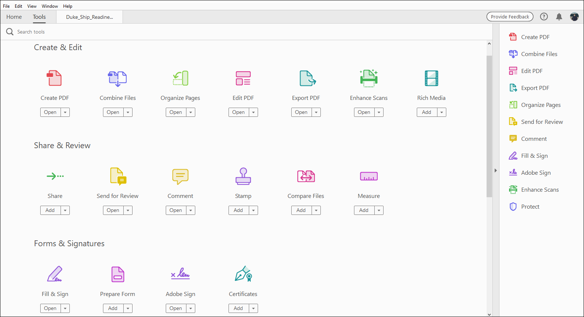The height and width of the screenshot is (317, 584).
Task: Click the scrollbar up arrow
Action: [489, 43]
